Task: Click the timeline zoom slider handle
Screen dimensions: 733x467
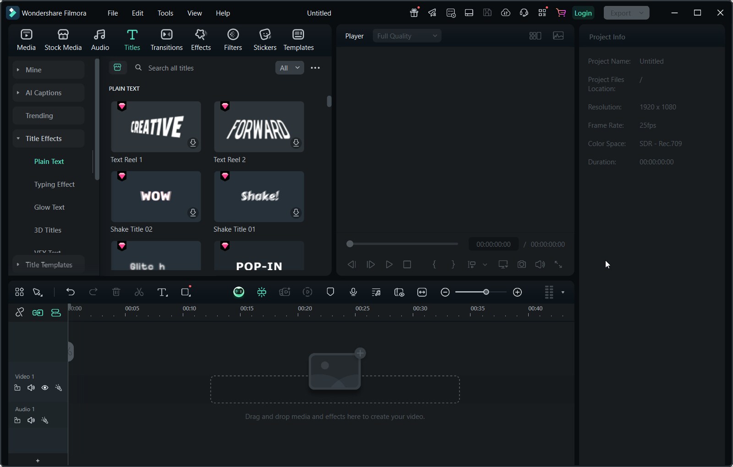Action: [x=486, y=292]
